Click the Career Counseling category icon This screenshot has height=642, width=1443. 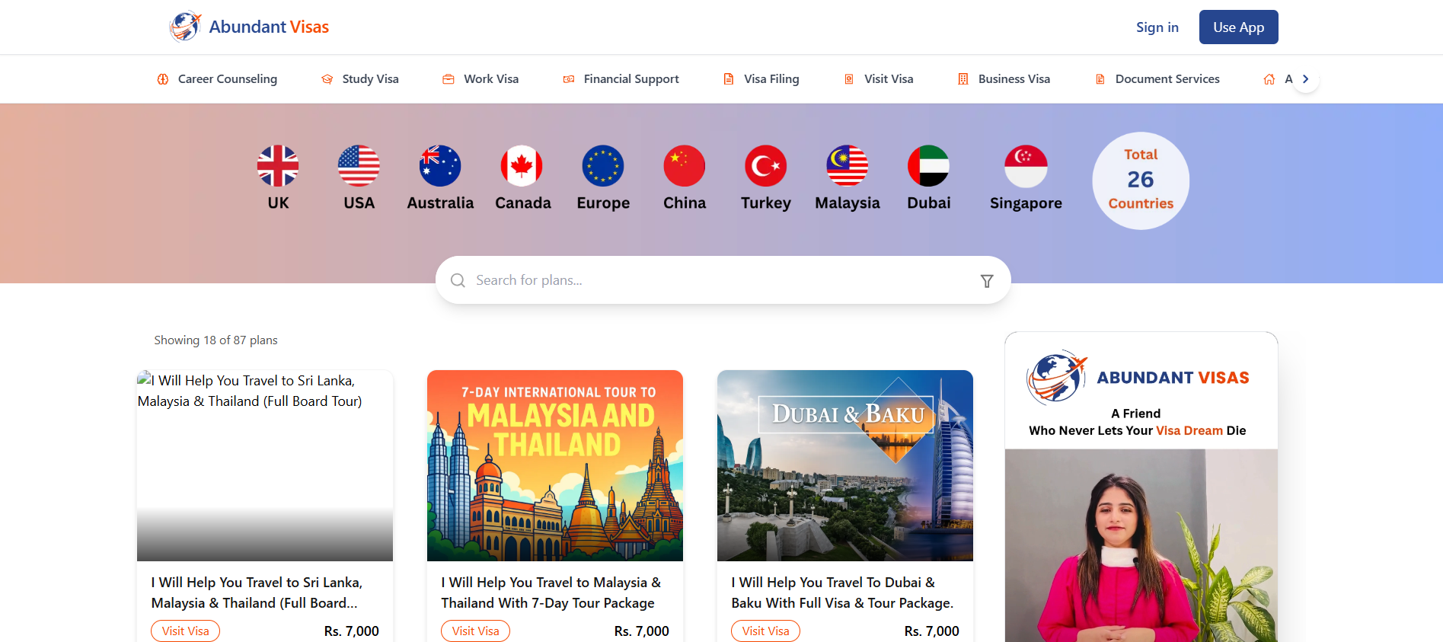(163, 79)
